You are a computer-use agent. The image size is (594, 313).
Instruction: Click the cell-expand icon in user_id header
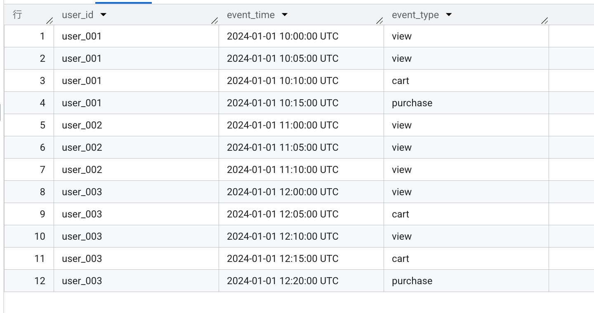coord(215,20)
